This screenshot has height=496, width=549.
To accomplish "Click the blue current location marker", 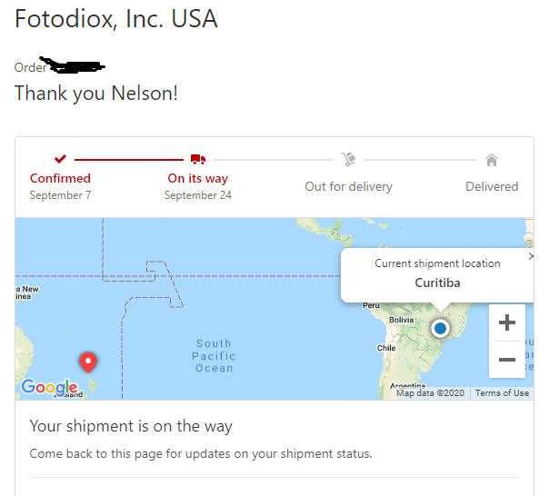I will tap(440, 328).
